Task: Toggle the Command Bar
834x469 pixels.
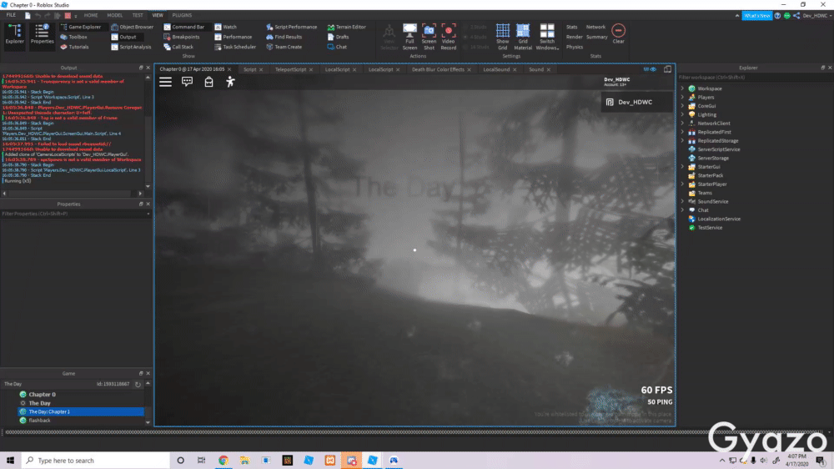Action: pyautogui.click(x=184, y=27)
